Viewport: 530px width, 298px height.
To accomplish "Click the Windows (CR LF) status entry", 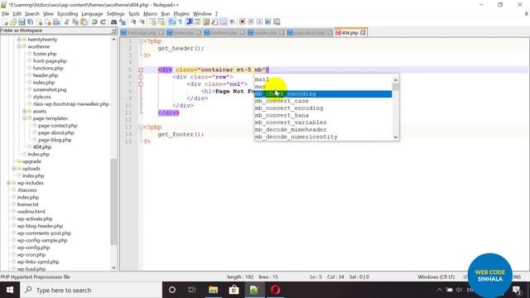I will click(x=436, y=277).
